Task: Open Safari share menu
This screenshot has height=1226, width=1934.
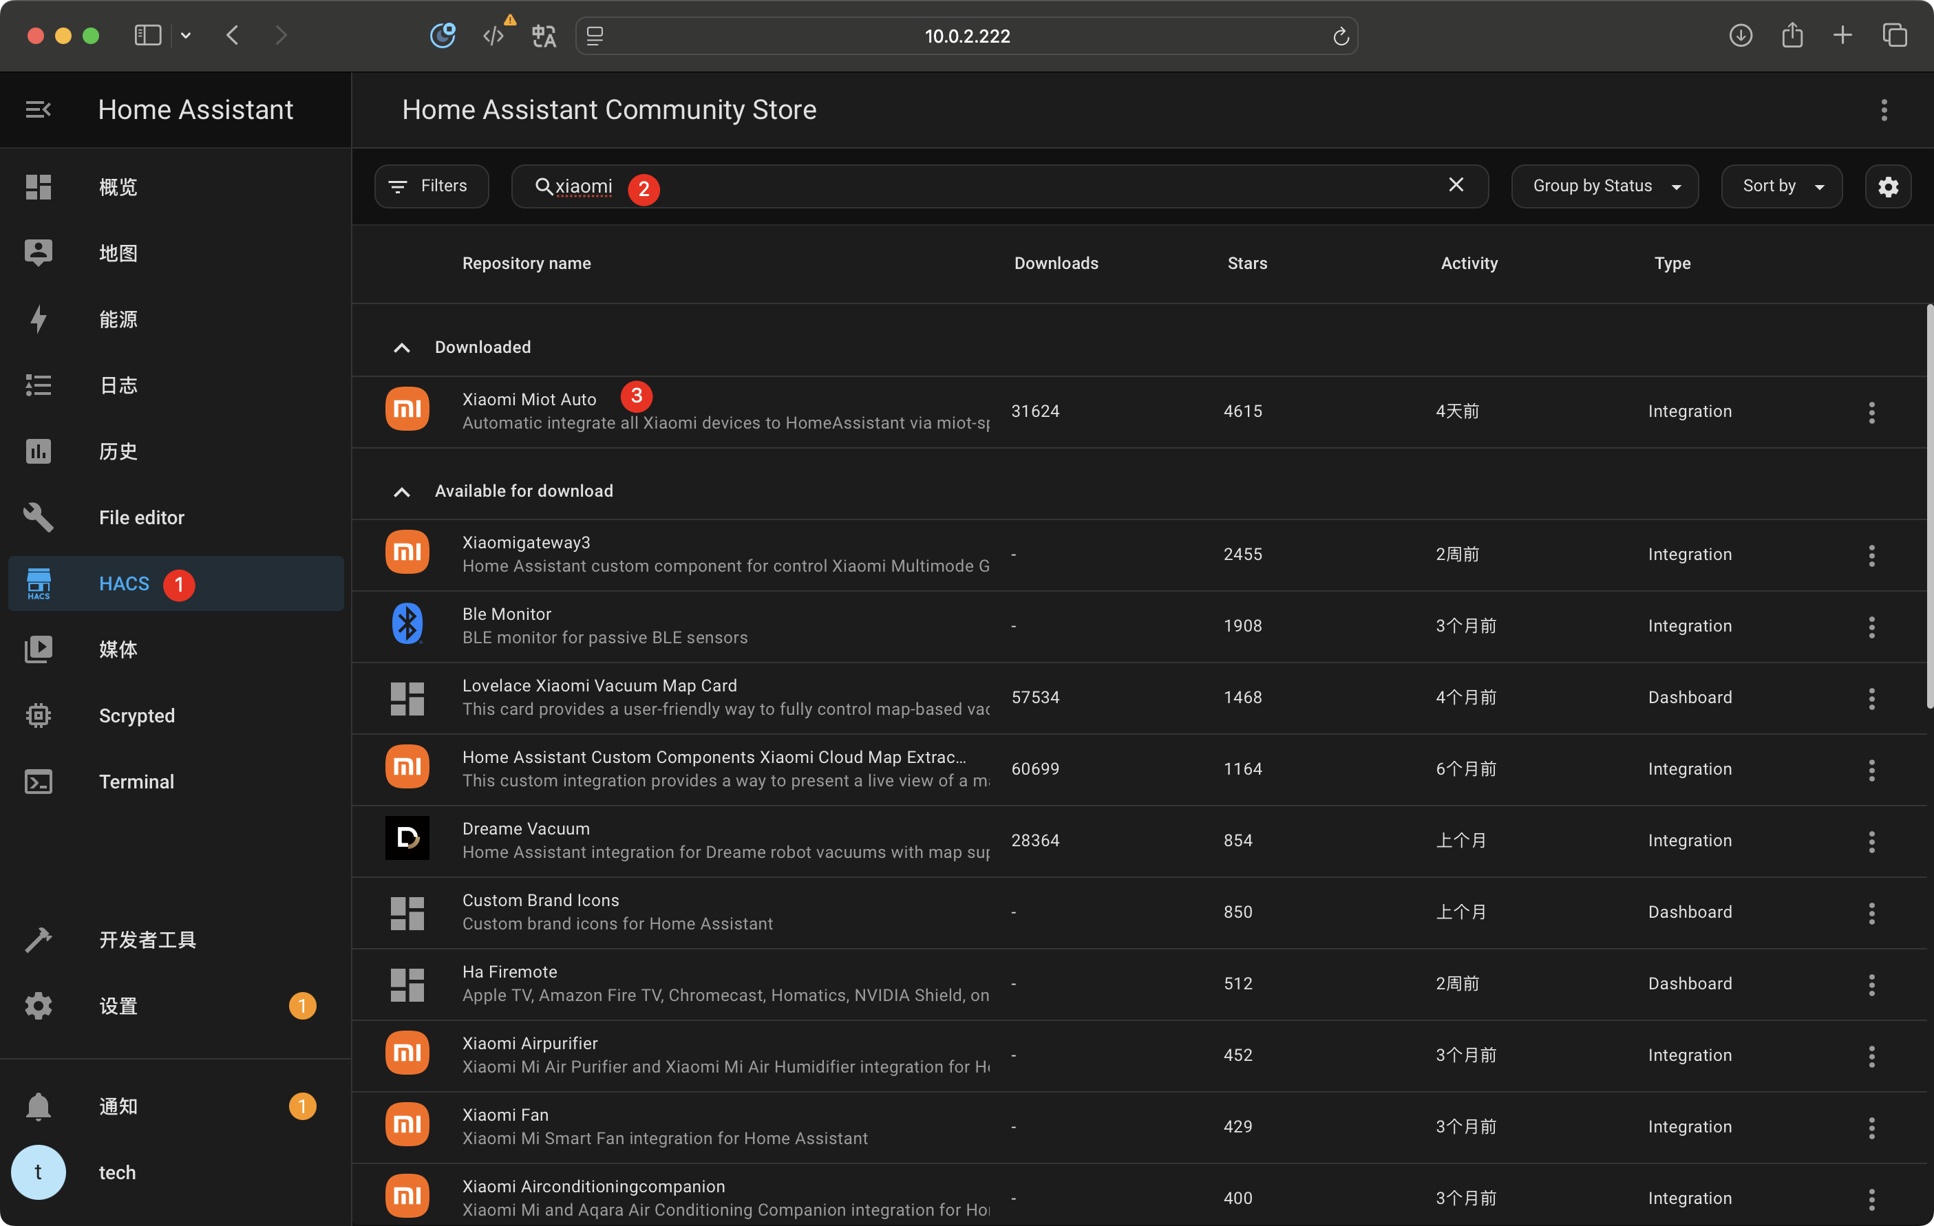Action: pos(1792,35)
